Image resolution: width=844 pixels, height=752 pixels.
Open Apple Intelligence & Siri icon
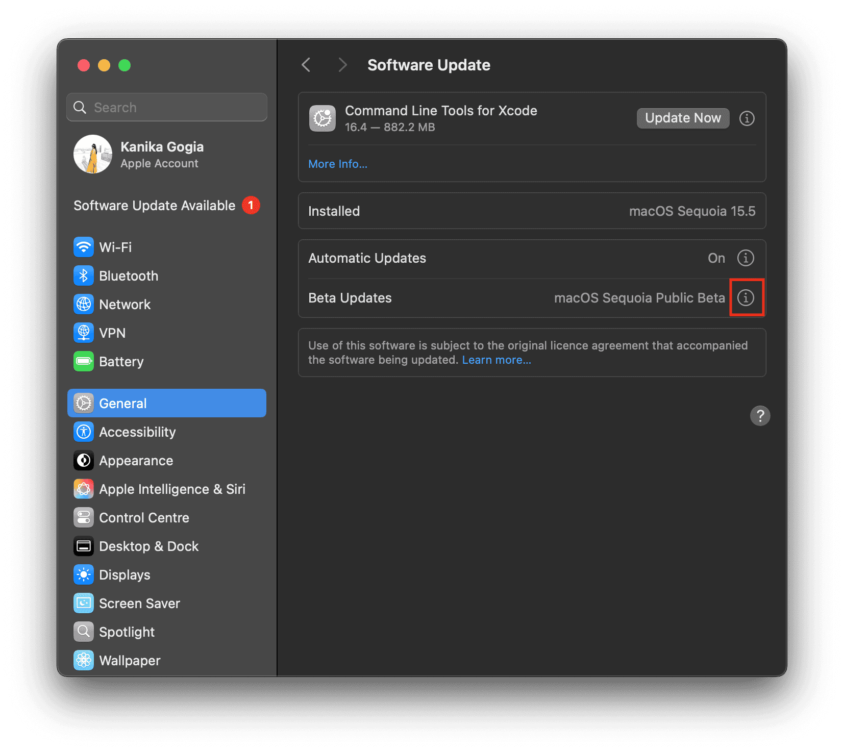[x=84, y=489]
